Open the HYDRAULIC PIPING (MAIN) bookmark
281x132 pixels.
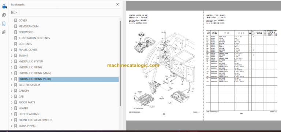tap(35, 73)
